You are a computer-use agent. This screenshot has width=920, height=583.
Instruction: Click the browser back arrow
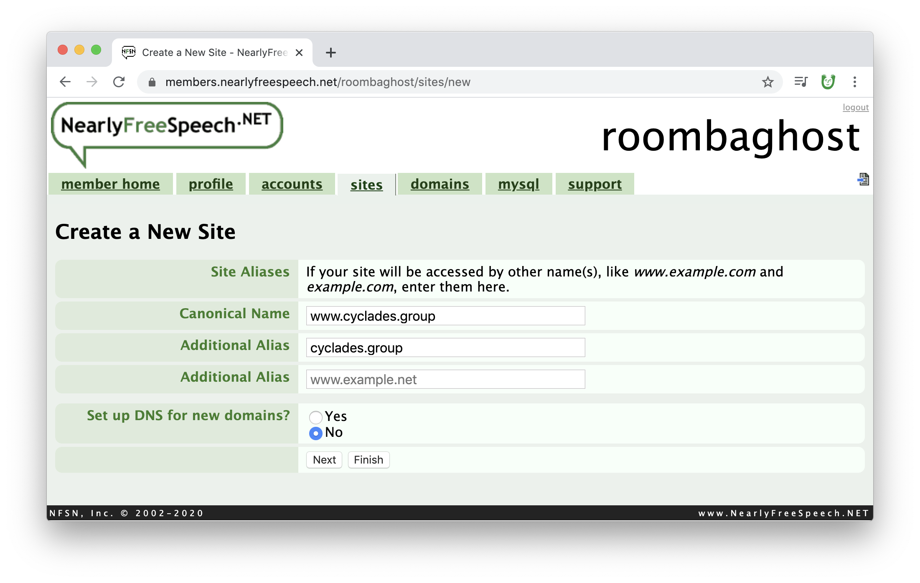pos(65,82)
